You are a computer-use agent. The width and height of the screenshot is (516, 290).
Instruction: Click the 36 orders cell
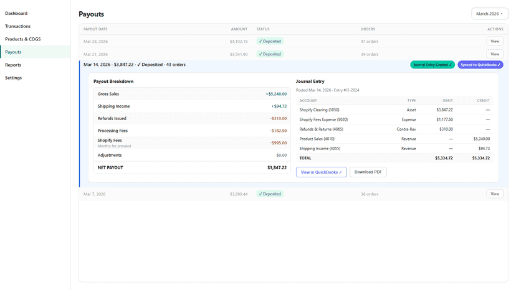click(x=370, y=194)
